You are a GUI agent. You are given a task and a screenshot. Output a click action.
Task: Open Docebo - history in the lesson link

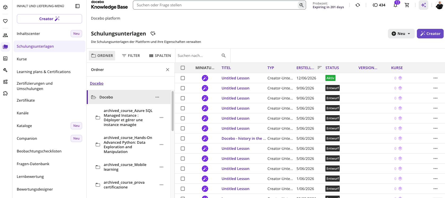click(x=244, y=138)
